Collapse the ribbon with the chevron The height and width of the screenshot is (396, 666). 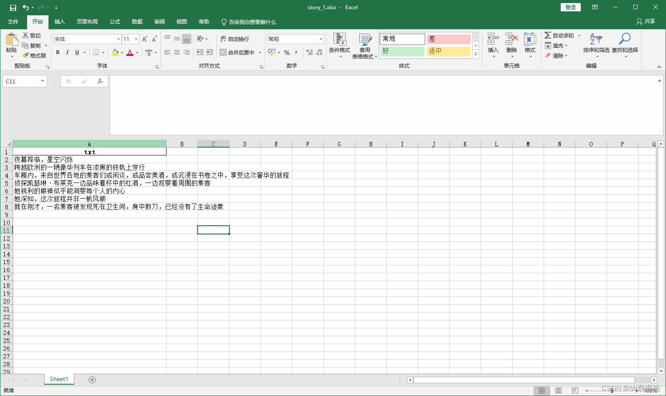pos(659,67)
